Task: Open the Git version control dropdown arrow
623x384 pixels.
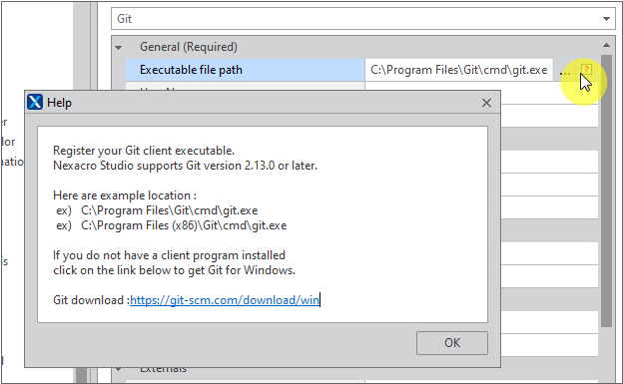Action: tap(606, 19)
